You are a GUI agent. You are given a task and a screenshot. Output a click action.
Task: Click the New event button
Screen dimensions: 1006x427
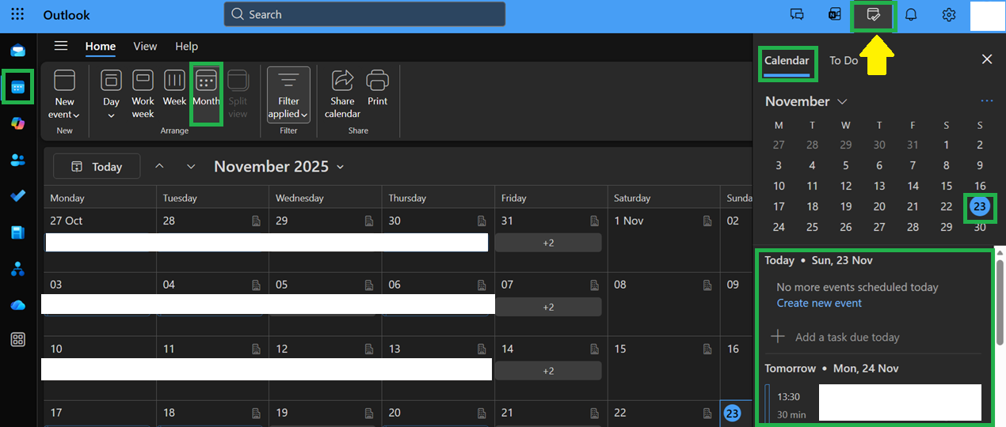[x=64, y=93]
